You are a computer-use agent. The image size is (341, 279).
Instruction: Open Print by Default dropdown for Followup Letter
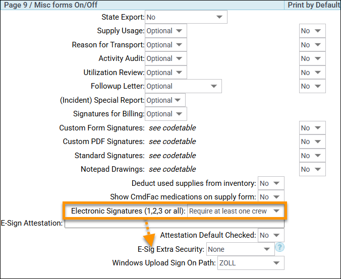point(312,86)
